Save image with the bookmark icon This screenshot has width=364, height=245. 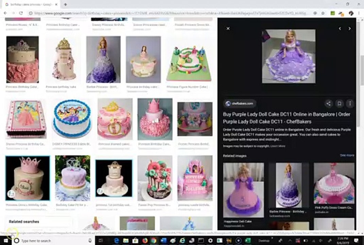340,104
